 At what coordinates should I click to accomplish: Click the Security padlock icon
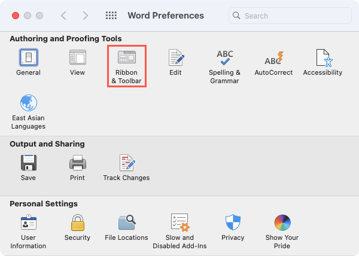77,224
